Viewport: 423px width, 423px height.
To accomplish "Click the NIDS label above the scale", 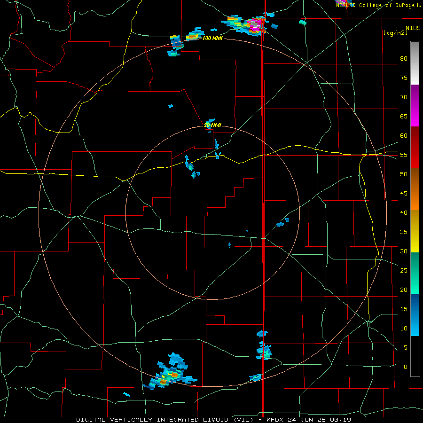I will (x=413, y=28).
